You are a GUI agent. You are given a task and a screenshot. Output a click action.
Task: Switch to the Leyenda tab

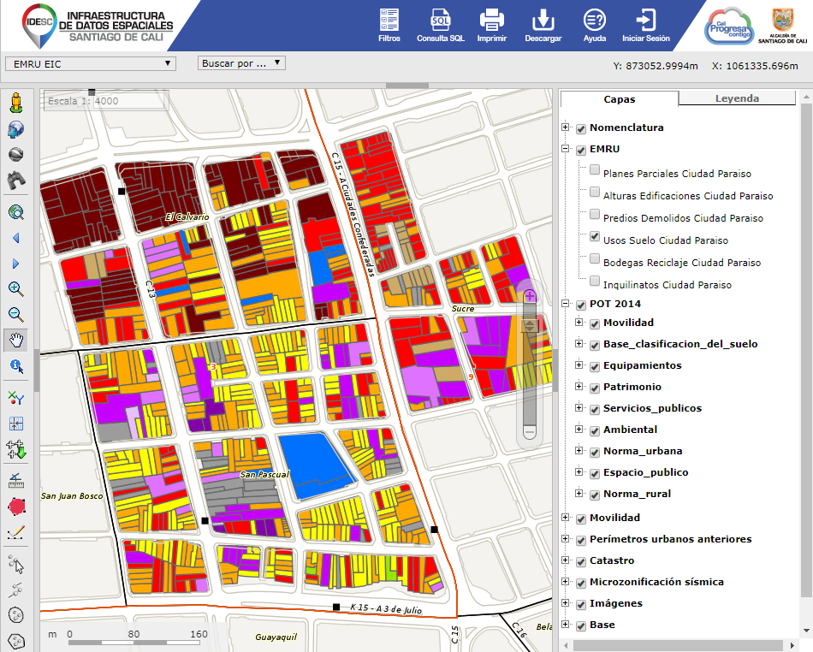coord(737,98)
